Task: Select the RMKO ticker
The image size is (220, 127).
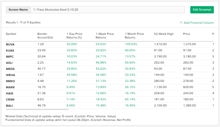Action: click(x=10, y=81)
